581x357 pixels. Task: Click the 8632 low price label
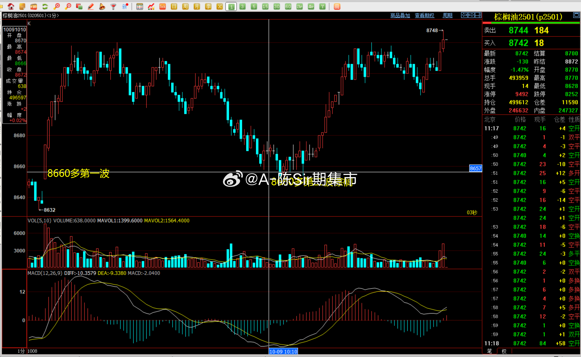click(x=49, y=210)
